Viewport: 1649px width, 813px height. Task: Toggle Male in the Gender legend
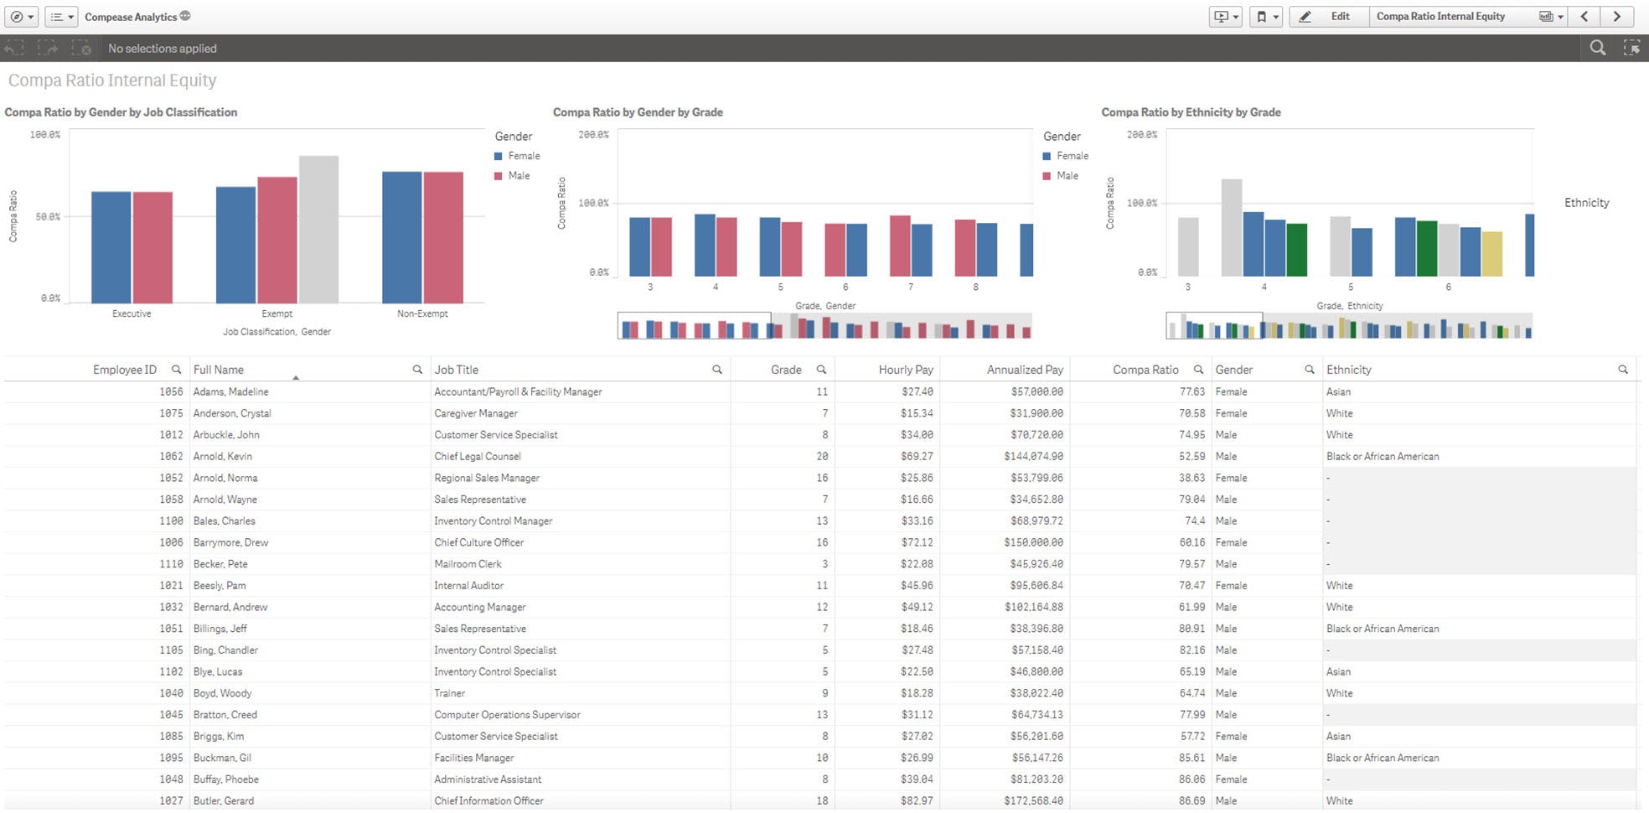point(520,175)
